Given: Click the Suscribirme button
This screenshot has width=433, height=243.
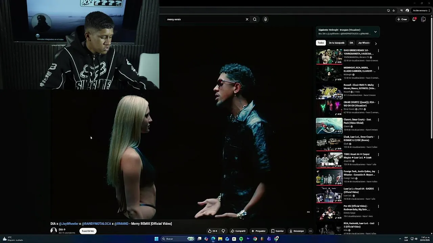Looking at the screenshot, I should coord(88,231).
